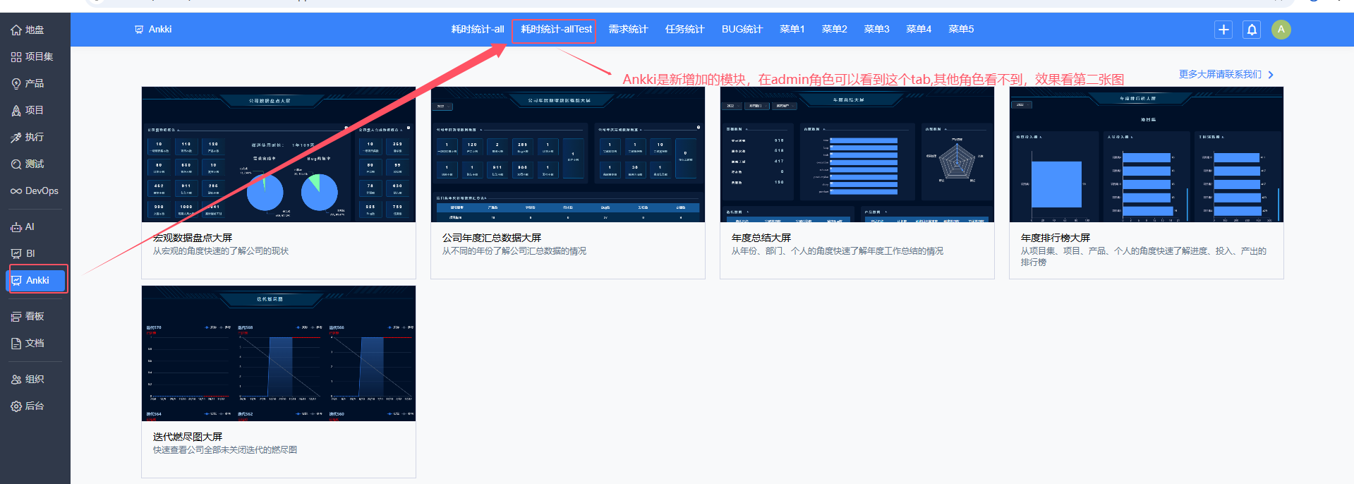Image resolution: width=1354 pixels, height=484 pixels.
Task: Open 项目集 in the sidebar
Action: coord(32,56)
